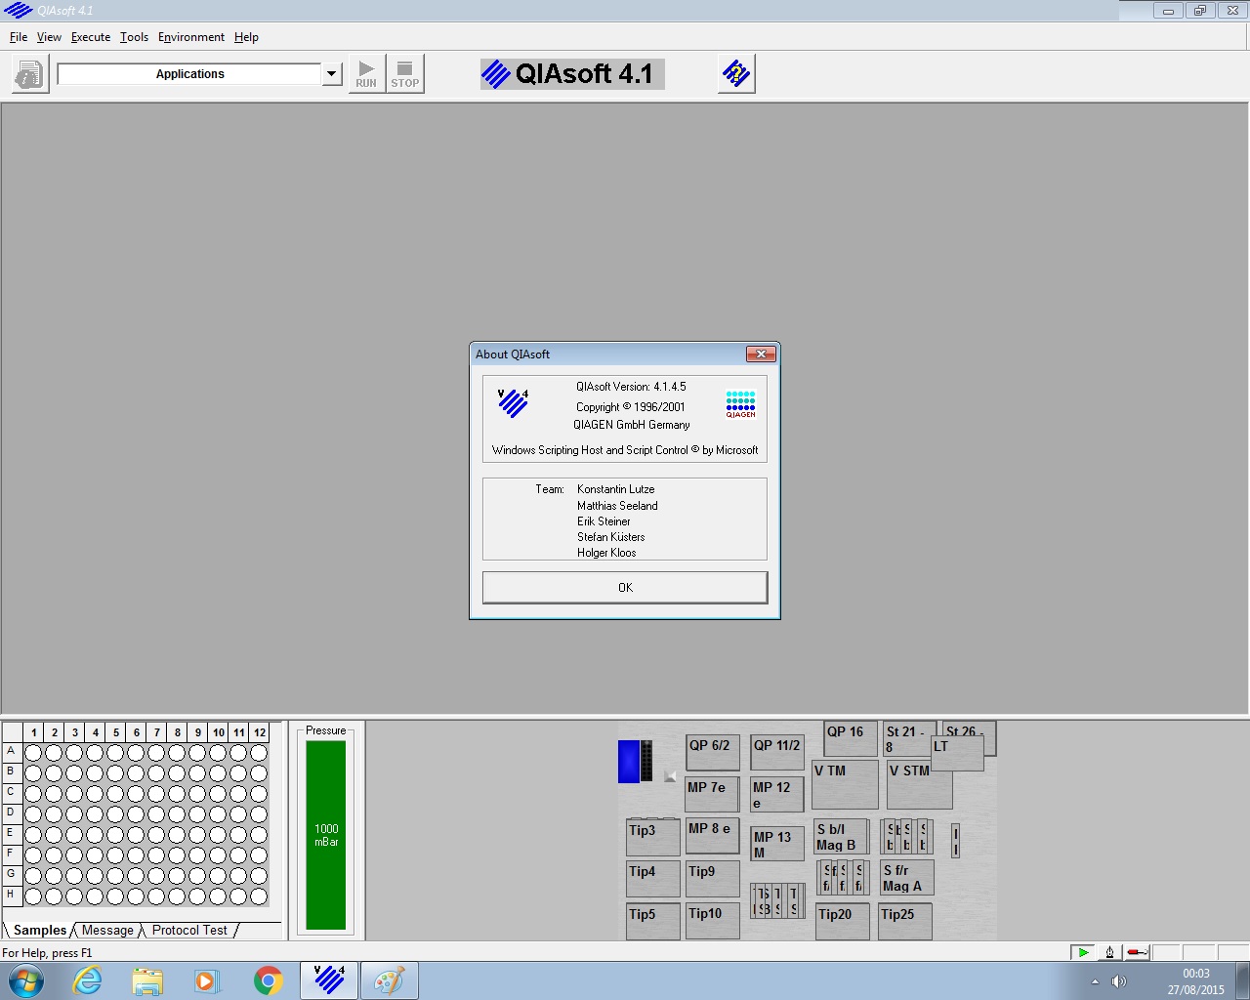Select sample well G4 in plate grid
The width and height of the screenshot is (1250, 1000).
[x=95, y=876]
